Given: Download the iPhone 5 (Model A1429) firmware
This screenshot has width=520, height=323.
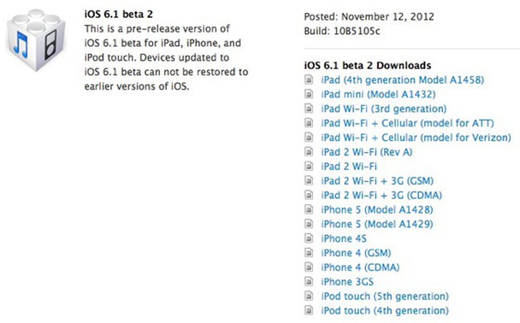Looking at the screenshot, I should click(x=376, y=224).
